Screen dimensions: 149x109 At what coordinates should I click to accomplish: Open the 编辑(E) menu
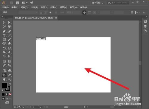(15, 7)
